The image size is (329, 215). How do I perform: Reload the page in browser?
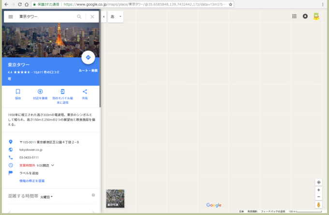click(x=20, y=4)
